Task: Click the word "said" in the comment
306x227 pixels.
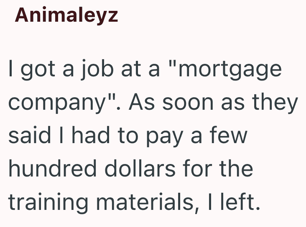Action: click(29, 135)
